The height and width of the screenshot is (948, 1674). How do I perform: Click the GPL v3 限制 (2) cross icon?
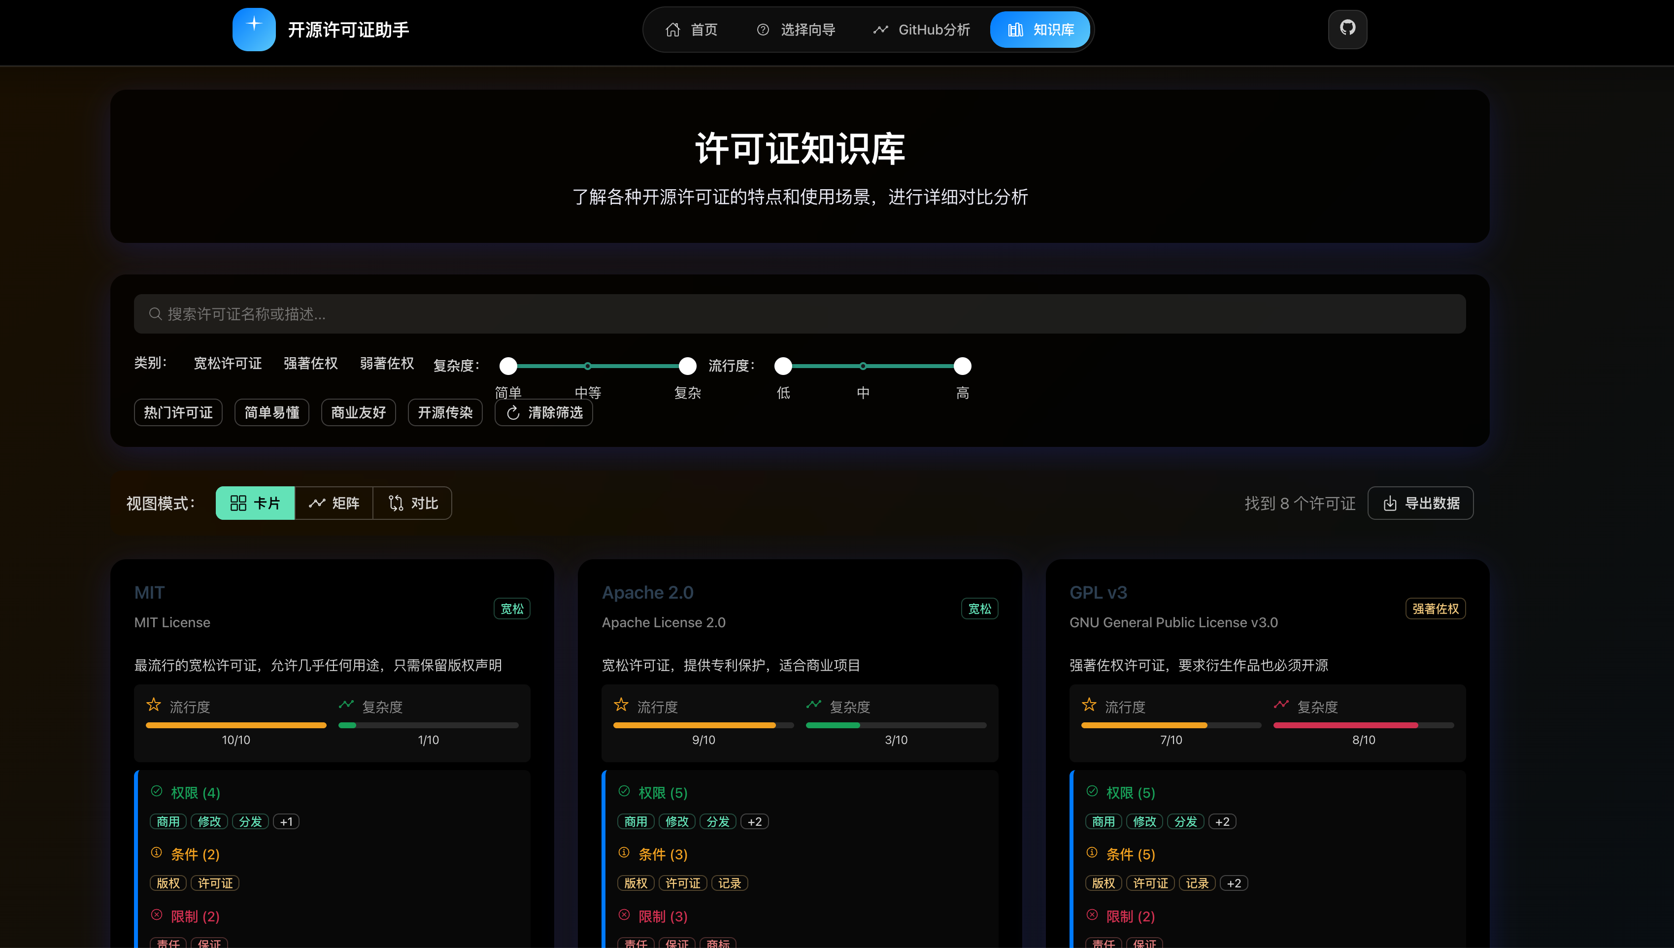(1092, 915)
